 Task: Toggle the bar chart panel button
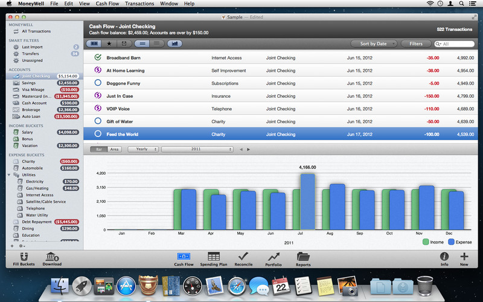pos(174,43)
